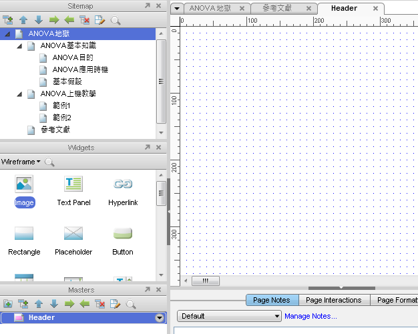Viewport: 418px width, 334px height.
Task: Delete master in Masters toolbar
Action: coord(100,304)
